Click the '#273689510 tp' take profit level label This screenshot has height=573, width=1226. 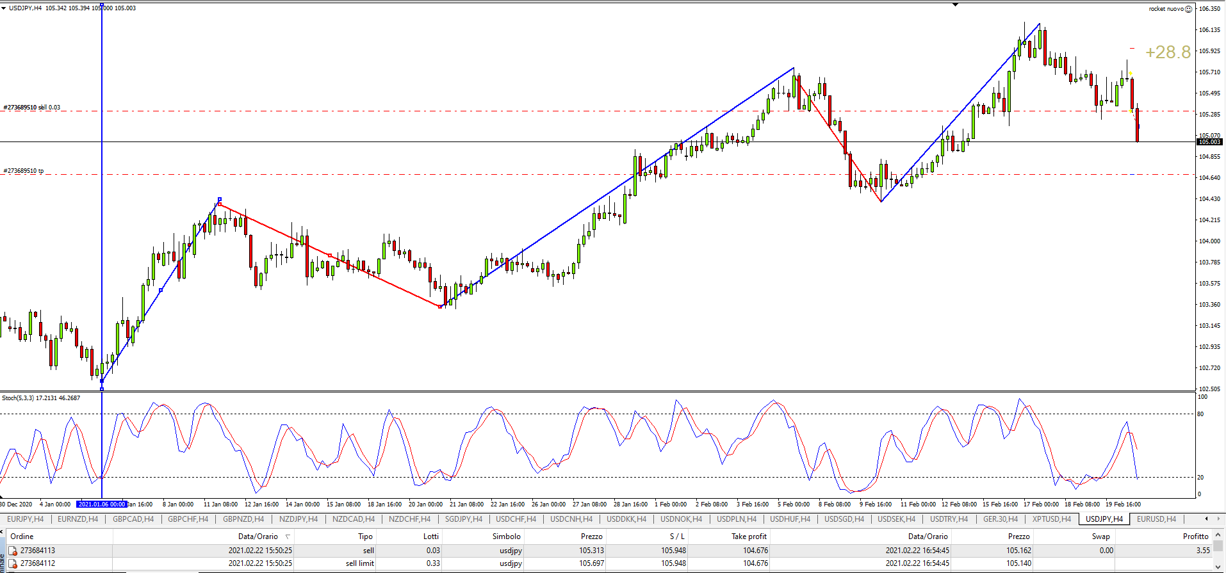coord(24,171)
